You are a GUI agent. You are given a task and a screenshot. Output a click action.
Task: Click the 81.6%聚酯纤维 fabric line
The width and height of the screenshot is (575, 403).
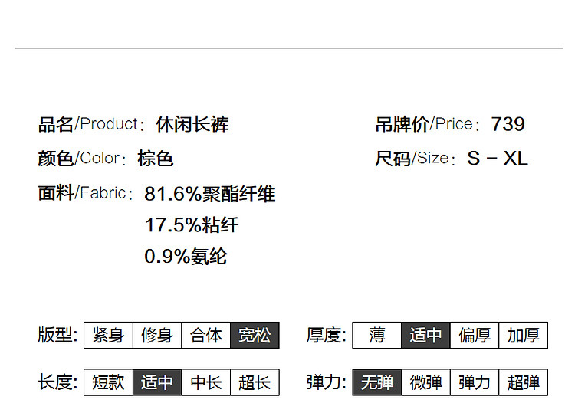pos(210,194)
